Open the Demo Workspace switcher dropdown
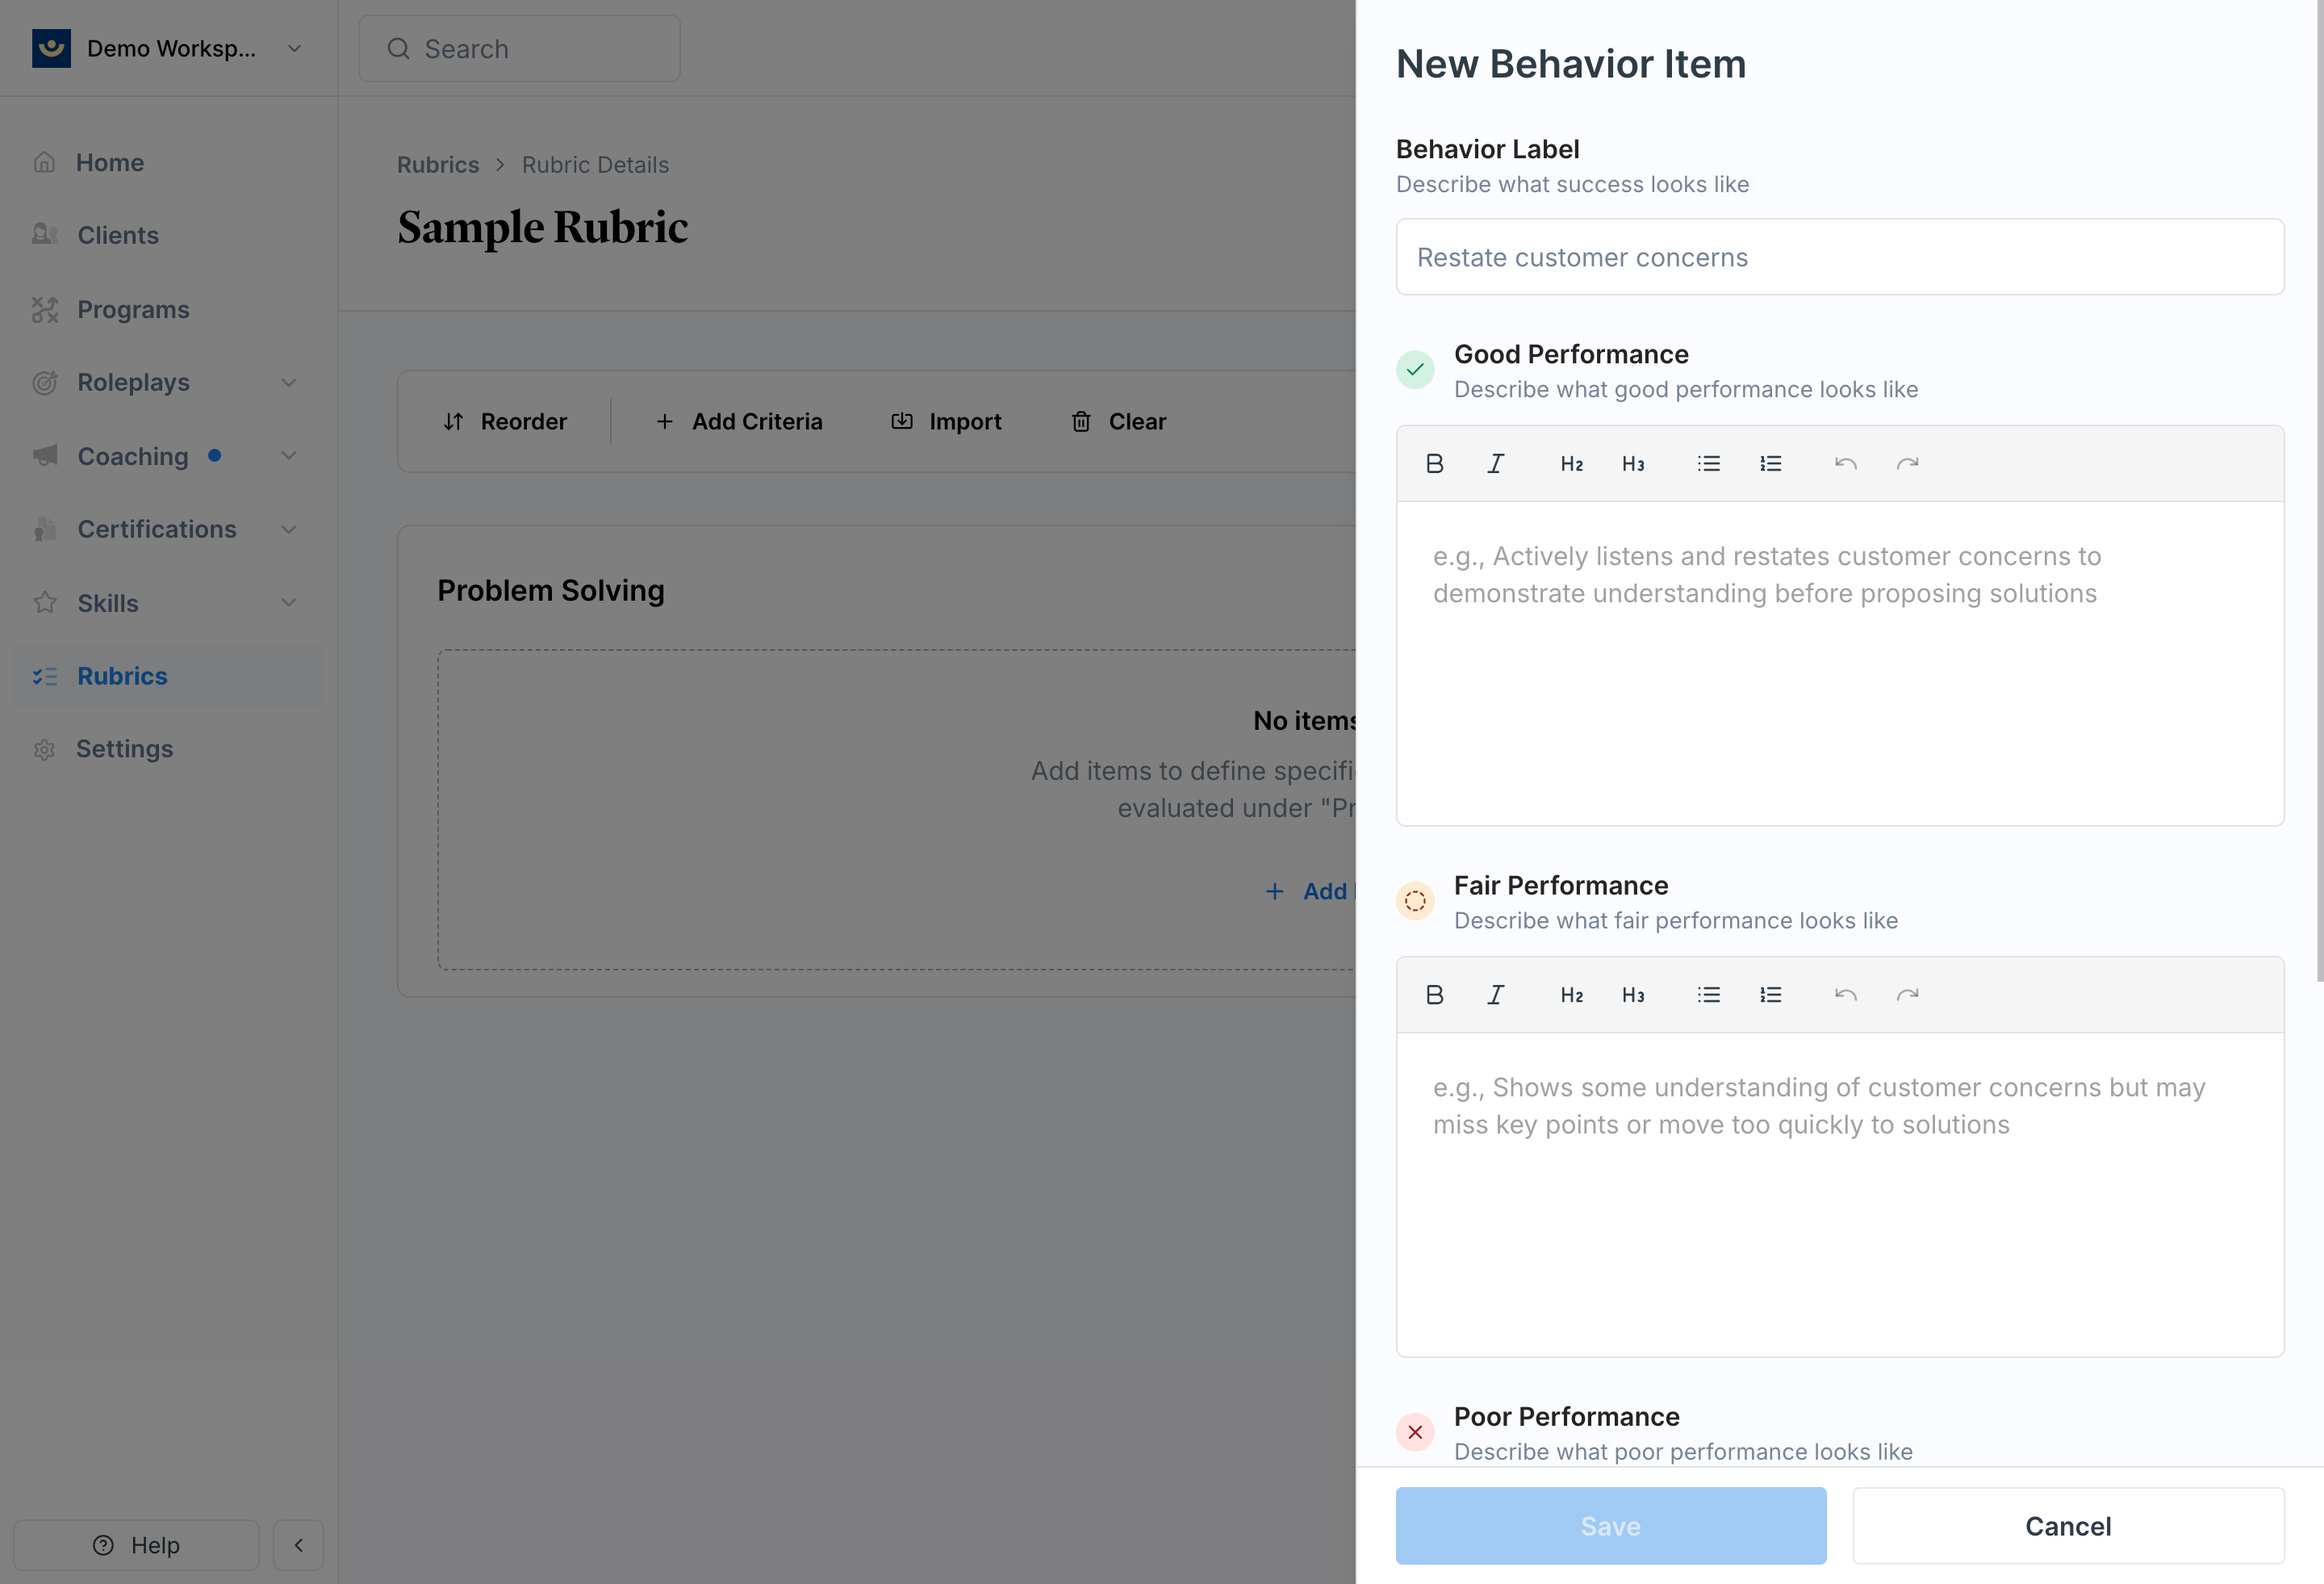Screen dimensions: 2324x1584 [168, 48]
